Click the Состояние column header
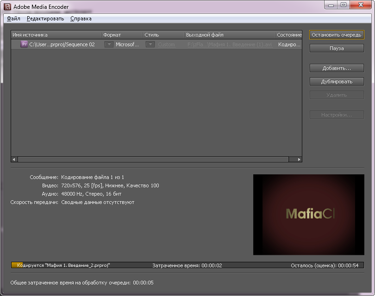The height and width of the screenshot is (296, 375). pos(289,35)
